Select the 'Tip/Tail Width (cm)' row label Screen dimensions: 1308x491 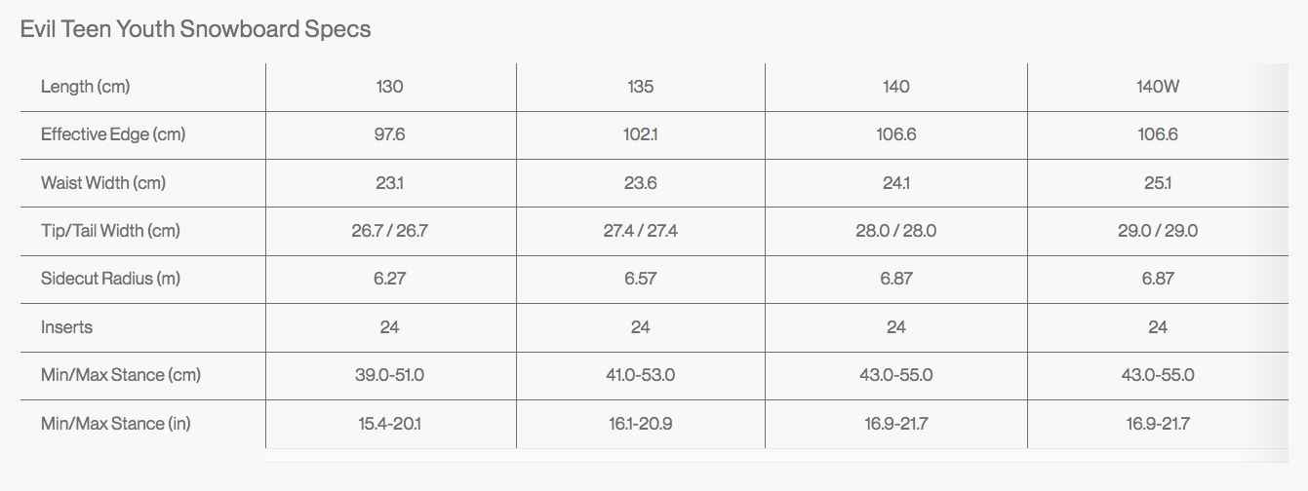[x=111, y=231]
